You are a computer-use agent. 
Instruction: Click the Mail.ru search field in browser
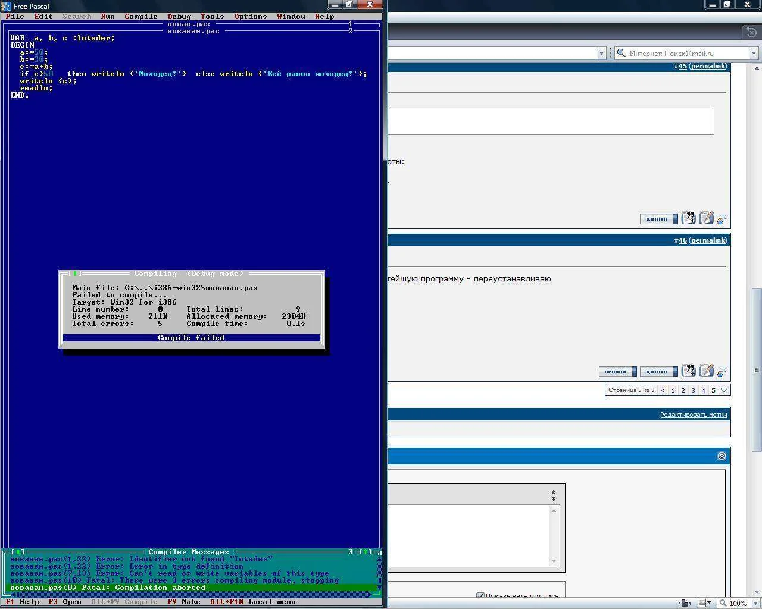pos(688,53)
